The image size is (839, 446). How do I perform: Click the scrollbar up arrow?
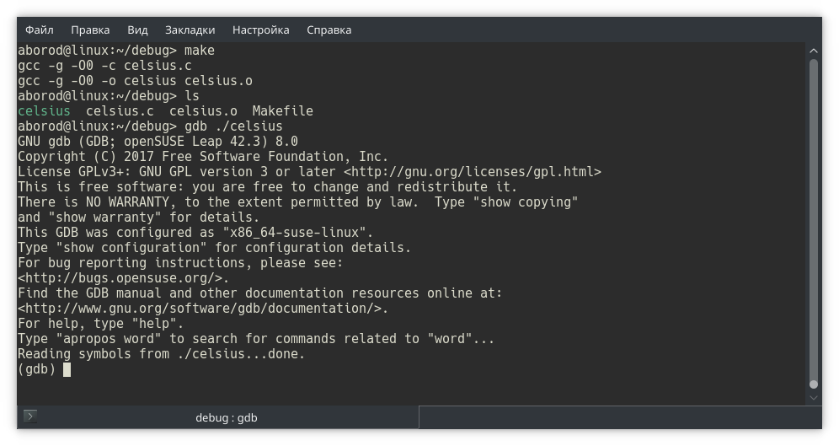(x=814, y=51)
